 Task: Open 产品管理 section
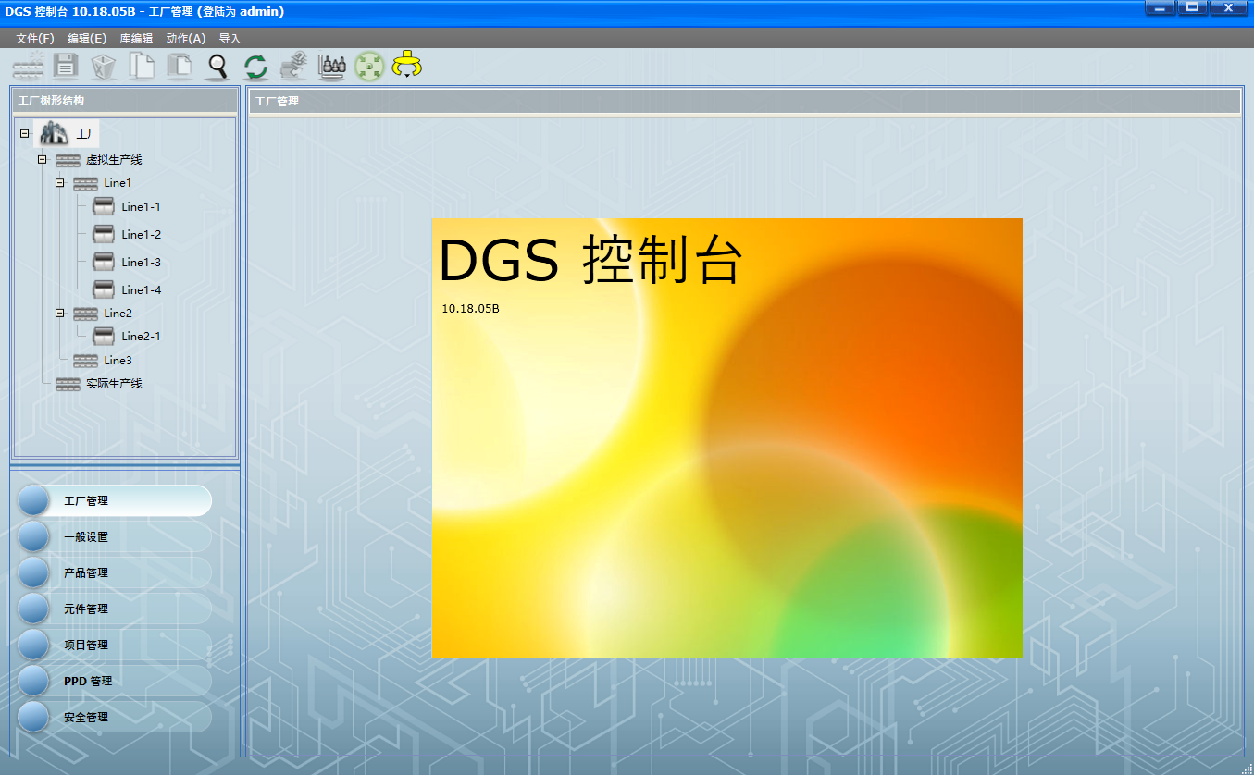point(115,572)
